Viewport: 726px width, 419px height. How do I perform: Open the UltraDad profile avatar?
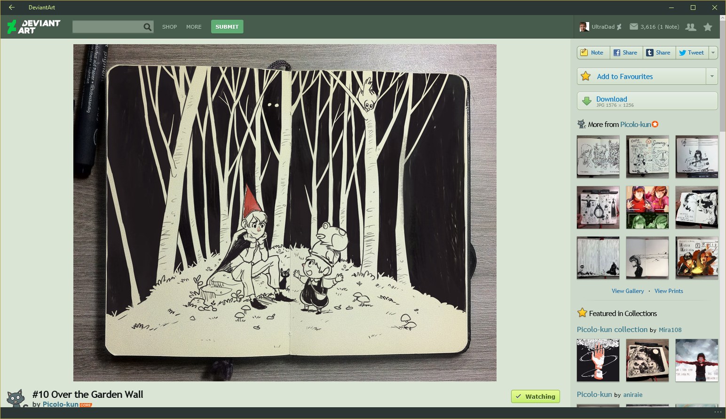point(584,27)
